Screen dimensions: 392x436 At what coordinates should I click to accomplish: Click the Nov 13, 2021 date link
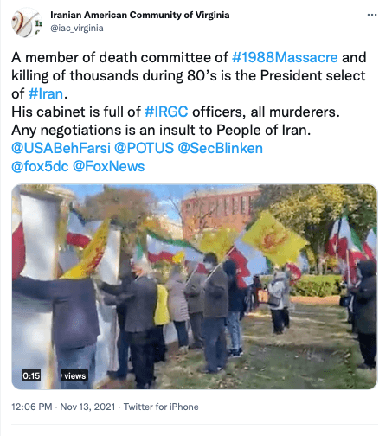pyautogui.click(x=87, y=407)
